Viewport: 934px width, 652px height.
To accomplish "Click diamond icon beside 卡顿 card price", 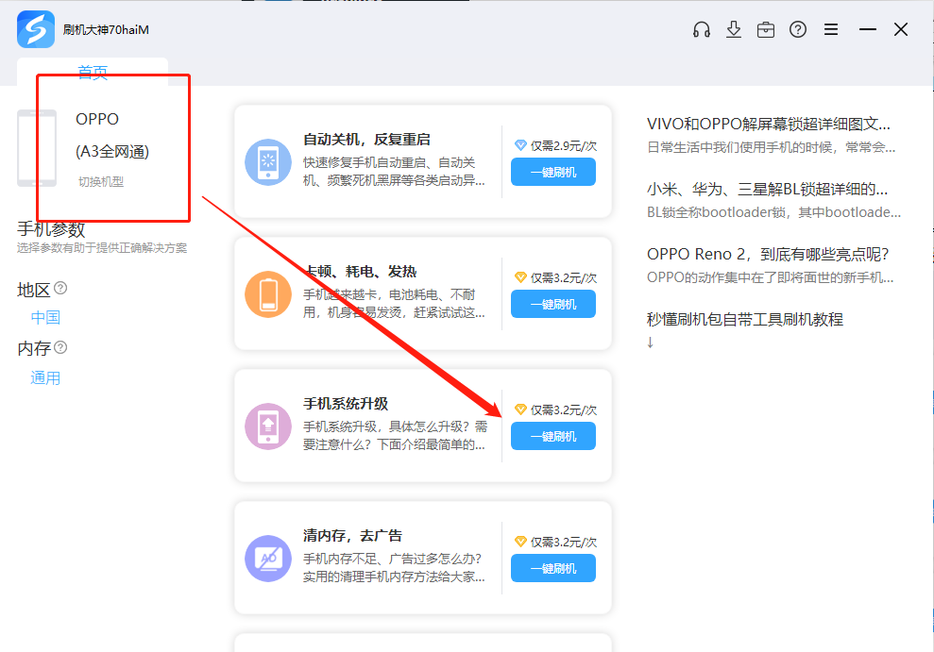I will coord(520,277).
